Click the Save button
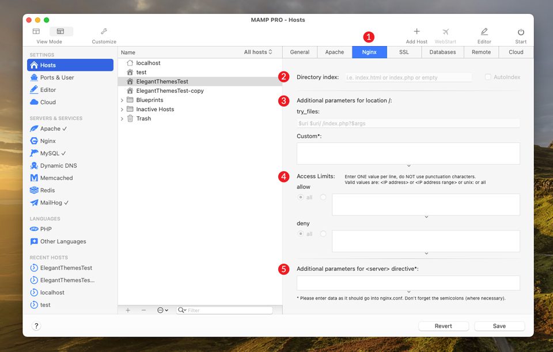 (x=499, y=325)
